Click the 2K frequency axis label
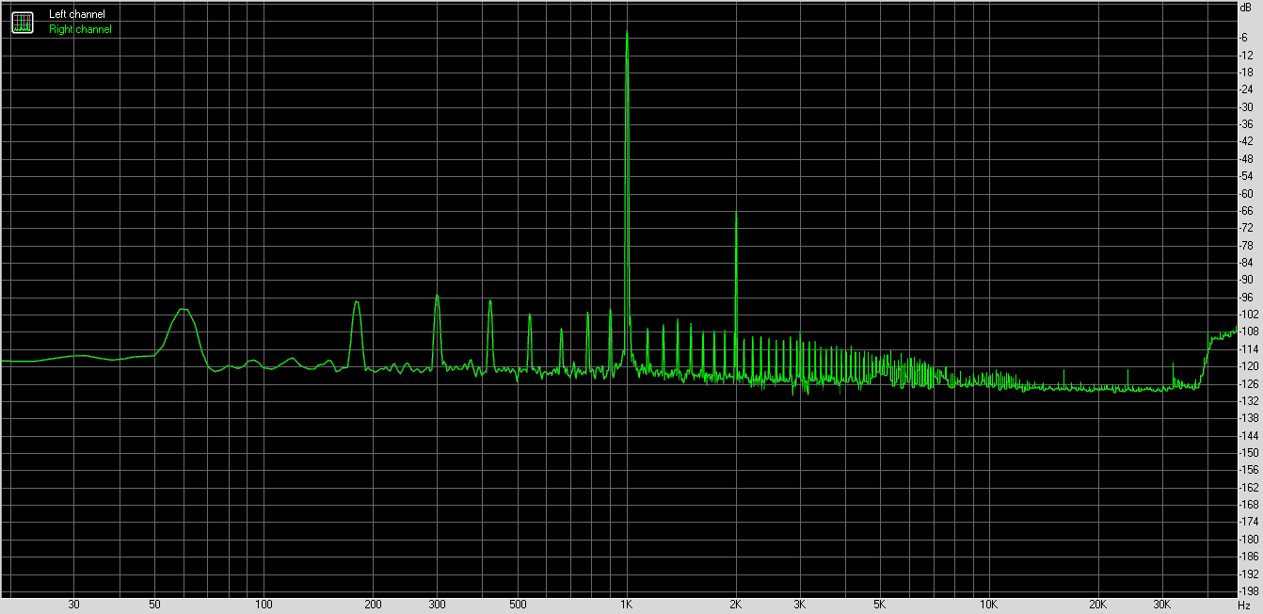The height and width of the screenshot is (614, 1263). pyautogui.click(x=736, y=605)
